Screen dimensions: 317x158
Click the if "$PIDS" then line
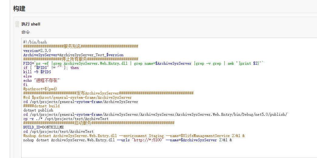tap(51, 68)
